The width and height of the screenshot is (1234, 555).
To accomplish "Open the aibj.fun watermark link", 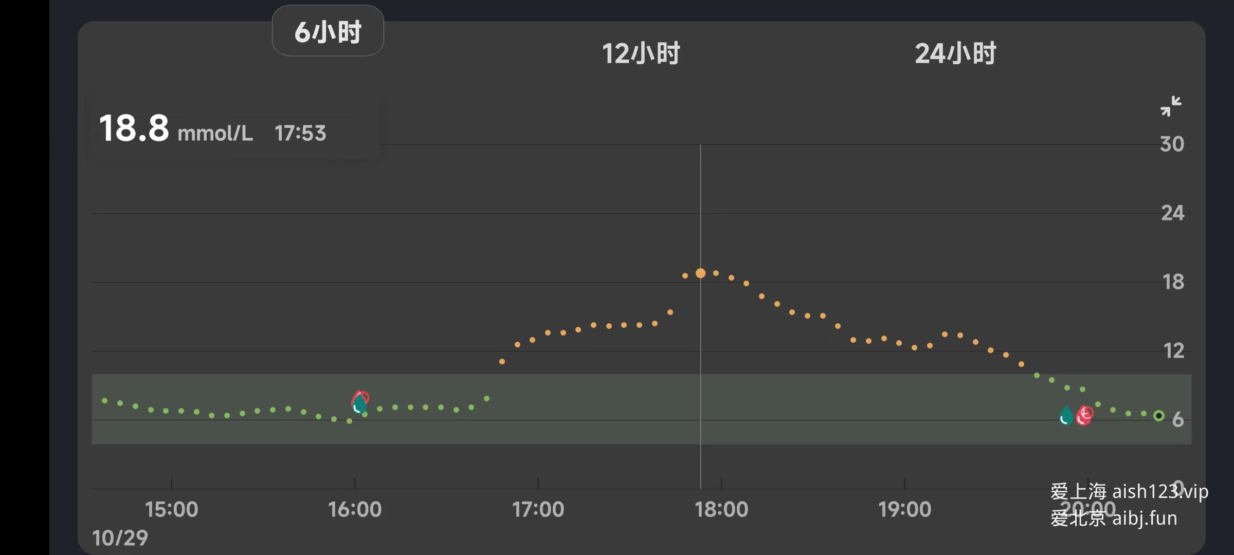I will [x=1145, y=518].
